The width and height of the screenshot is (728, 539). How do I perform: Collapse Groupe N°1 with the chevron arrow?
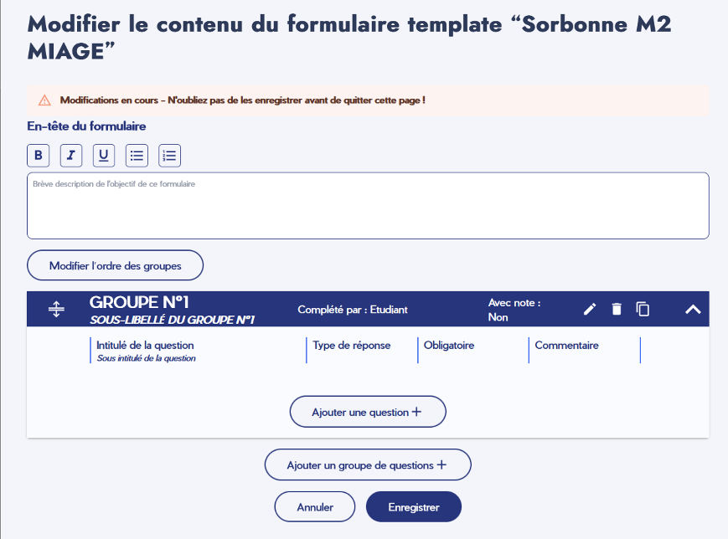click(x=693, y=310)
